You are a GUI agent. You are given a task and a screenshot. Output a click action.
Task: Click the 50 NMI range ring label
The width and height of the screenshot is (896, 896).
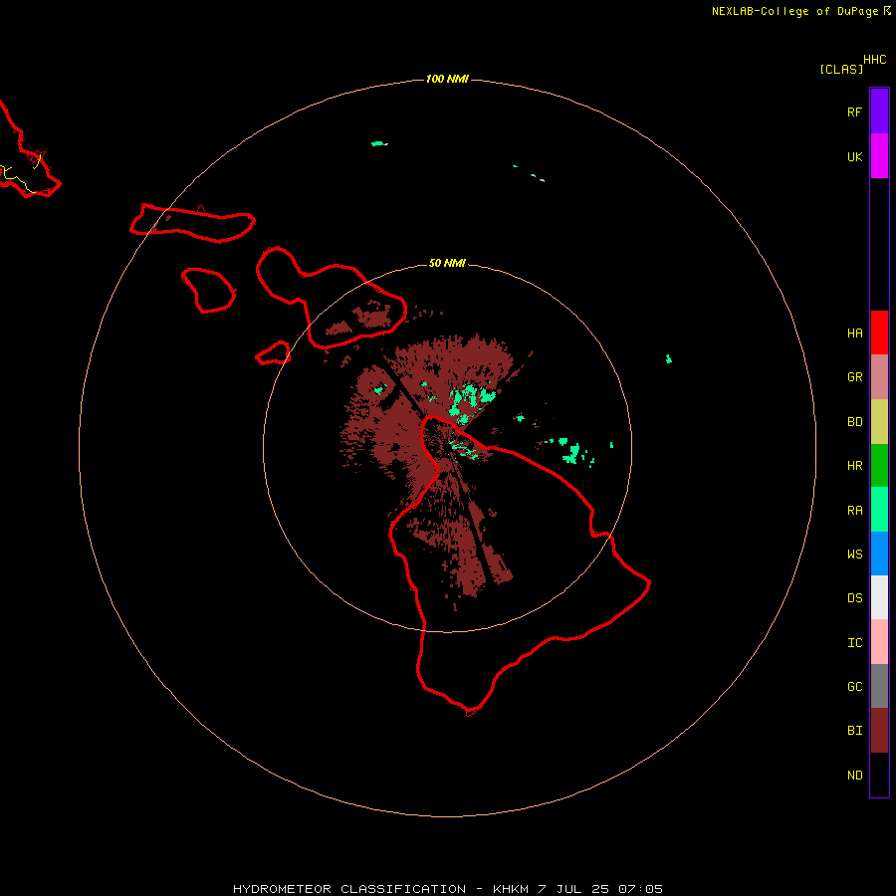[x=447, y=263]
